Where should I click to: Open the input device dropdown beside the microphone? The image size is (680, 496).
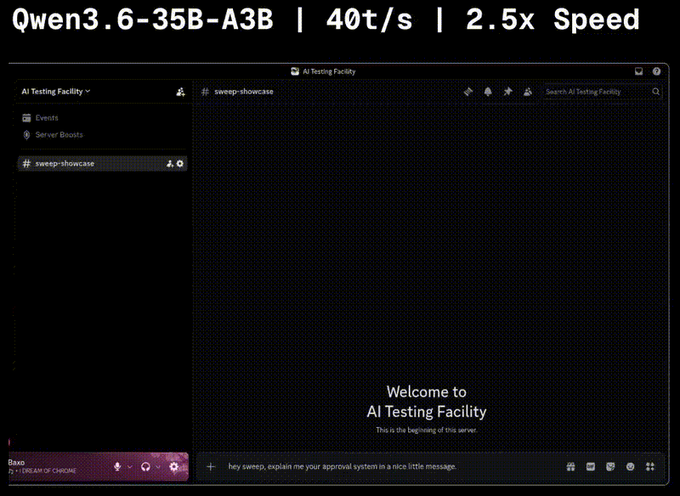(130, 466)
